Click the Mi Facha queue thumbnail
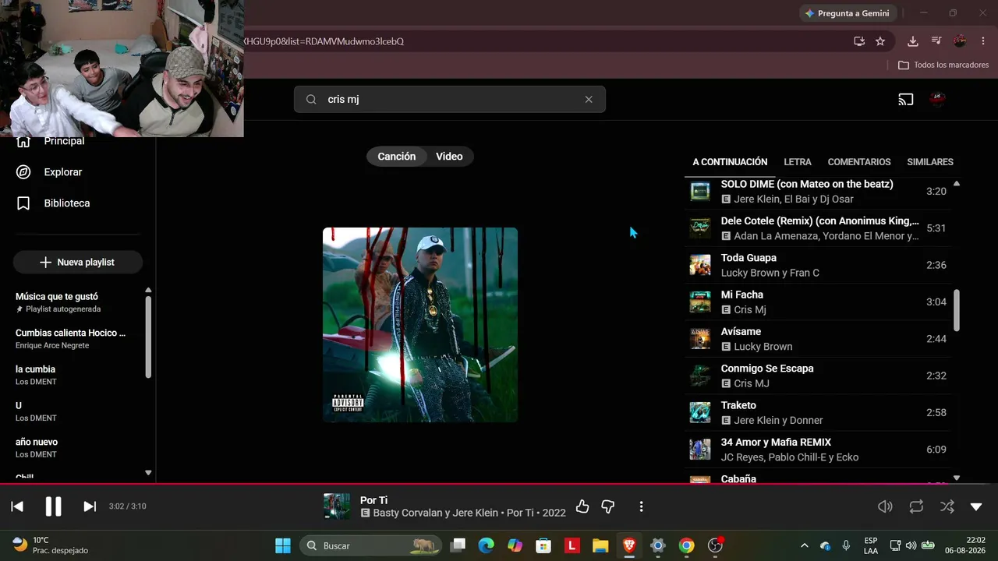 (700, 302)
